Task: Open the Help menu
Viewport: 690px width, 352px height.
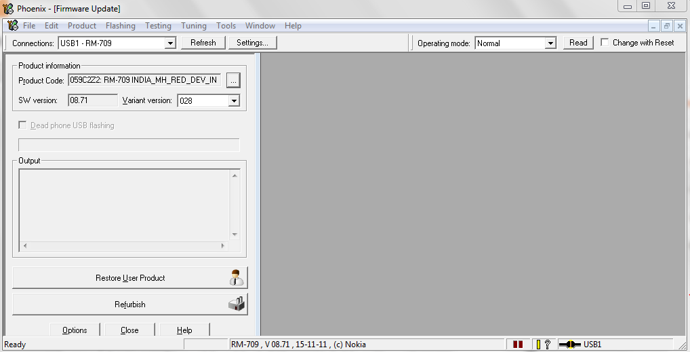Action: point(293,26)
